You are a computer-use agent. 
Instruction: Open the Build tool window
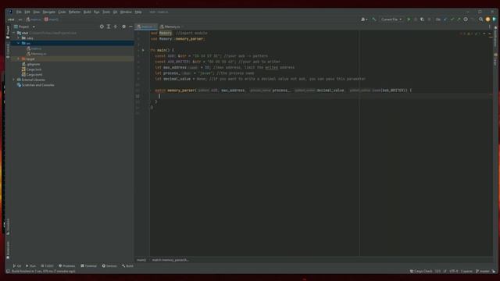pyautogui.click(x=127, y=265)
